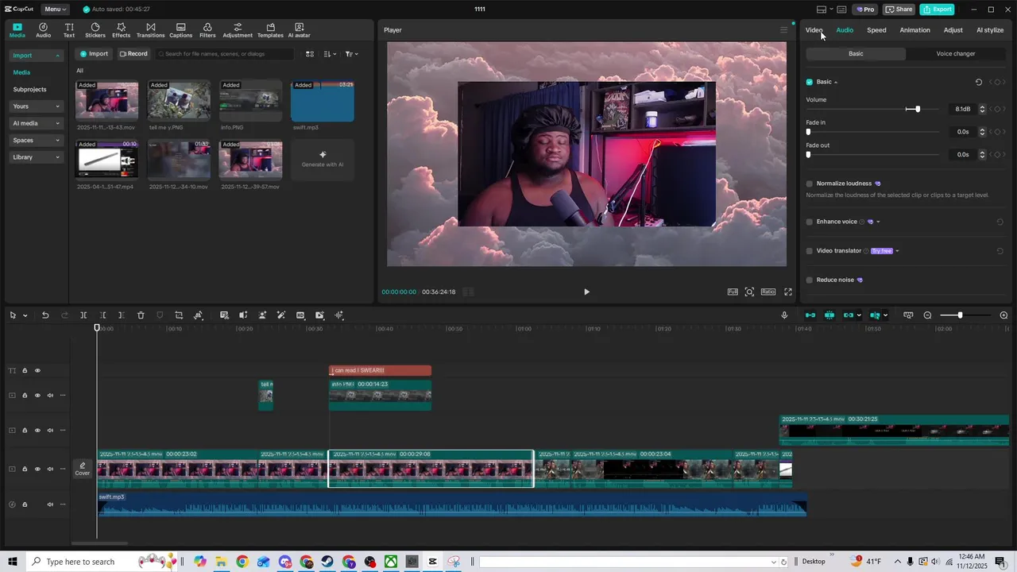Image resolution: width=1017 pixels, height=572 pixels.
Task: Switch to the Speed tab
Action: pyautogui.click(x=876, y=30)
